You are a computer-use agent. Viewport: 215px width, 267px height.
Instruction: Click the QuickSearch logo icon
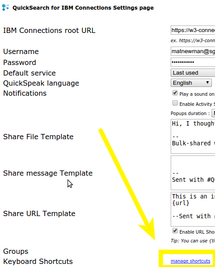coord(5,7)
